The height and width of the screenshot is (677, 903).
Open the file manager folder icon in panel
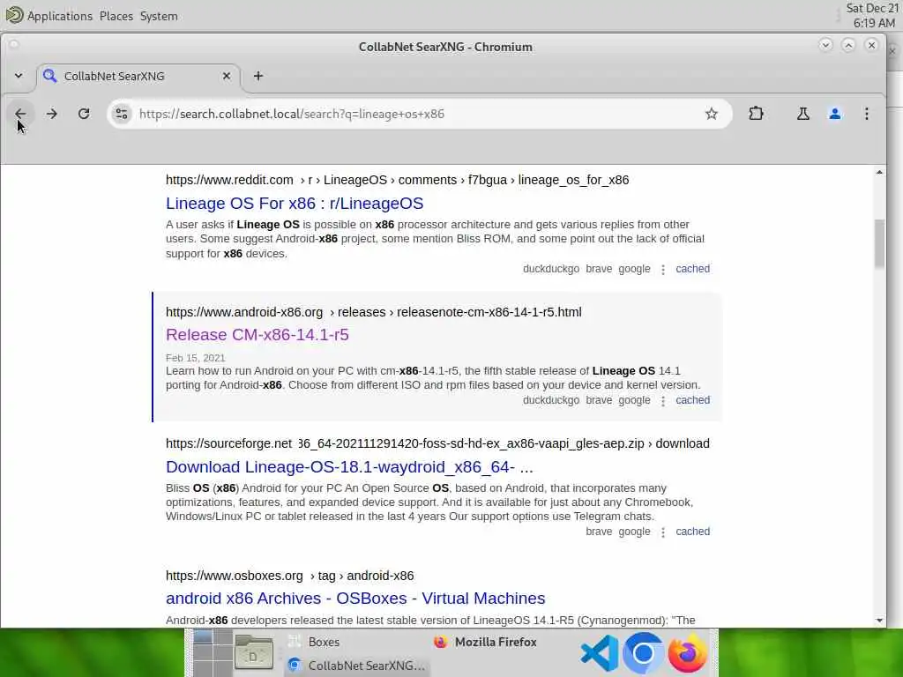point(253,653)
